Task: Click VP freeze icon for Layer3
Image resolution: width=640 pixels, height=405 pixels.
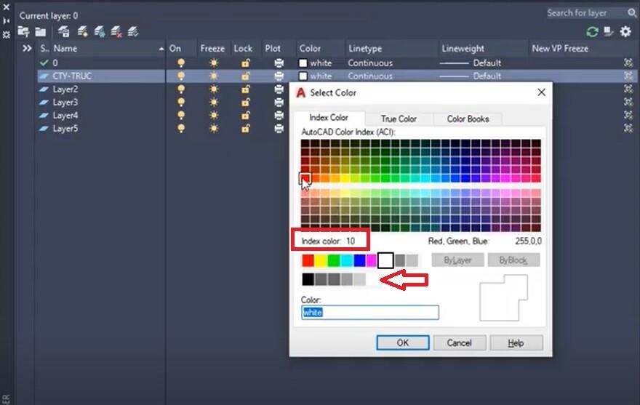Action: click(628, 102)
